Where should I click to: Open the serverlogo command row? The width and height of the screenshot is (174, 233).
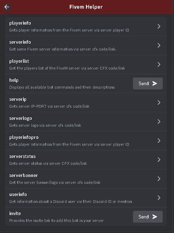(86, 122)
